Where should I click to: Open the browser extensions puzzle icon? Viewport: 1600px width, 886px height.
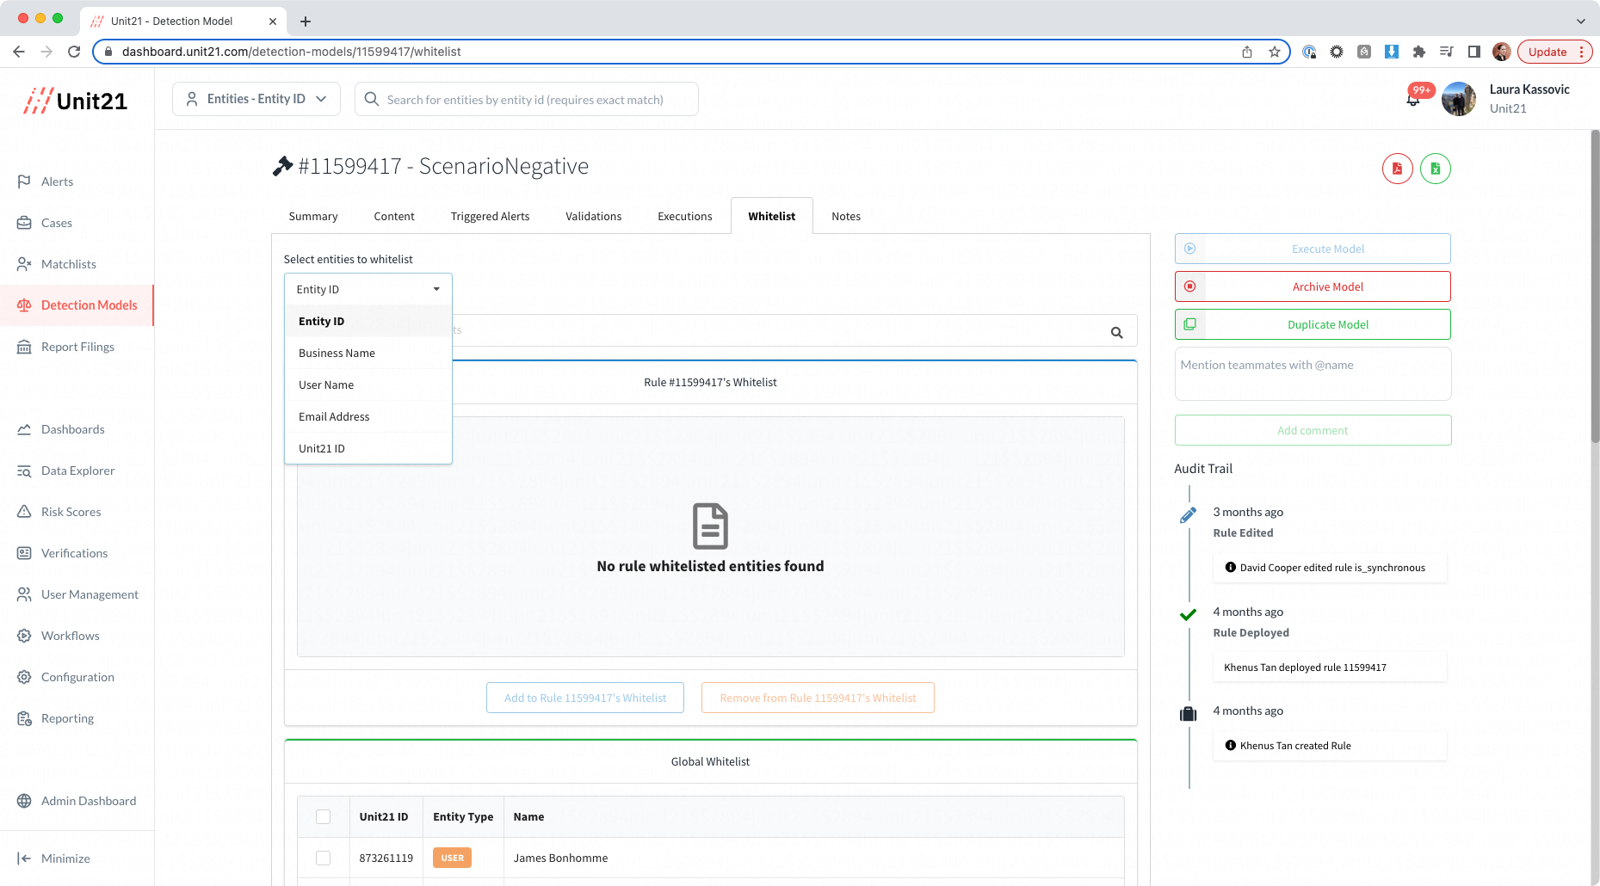(x=1419, y=52)
